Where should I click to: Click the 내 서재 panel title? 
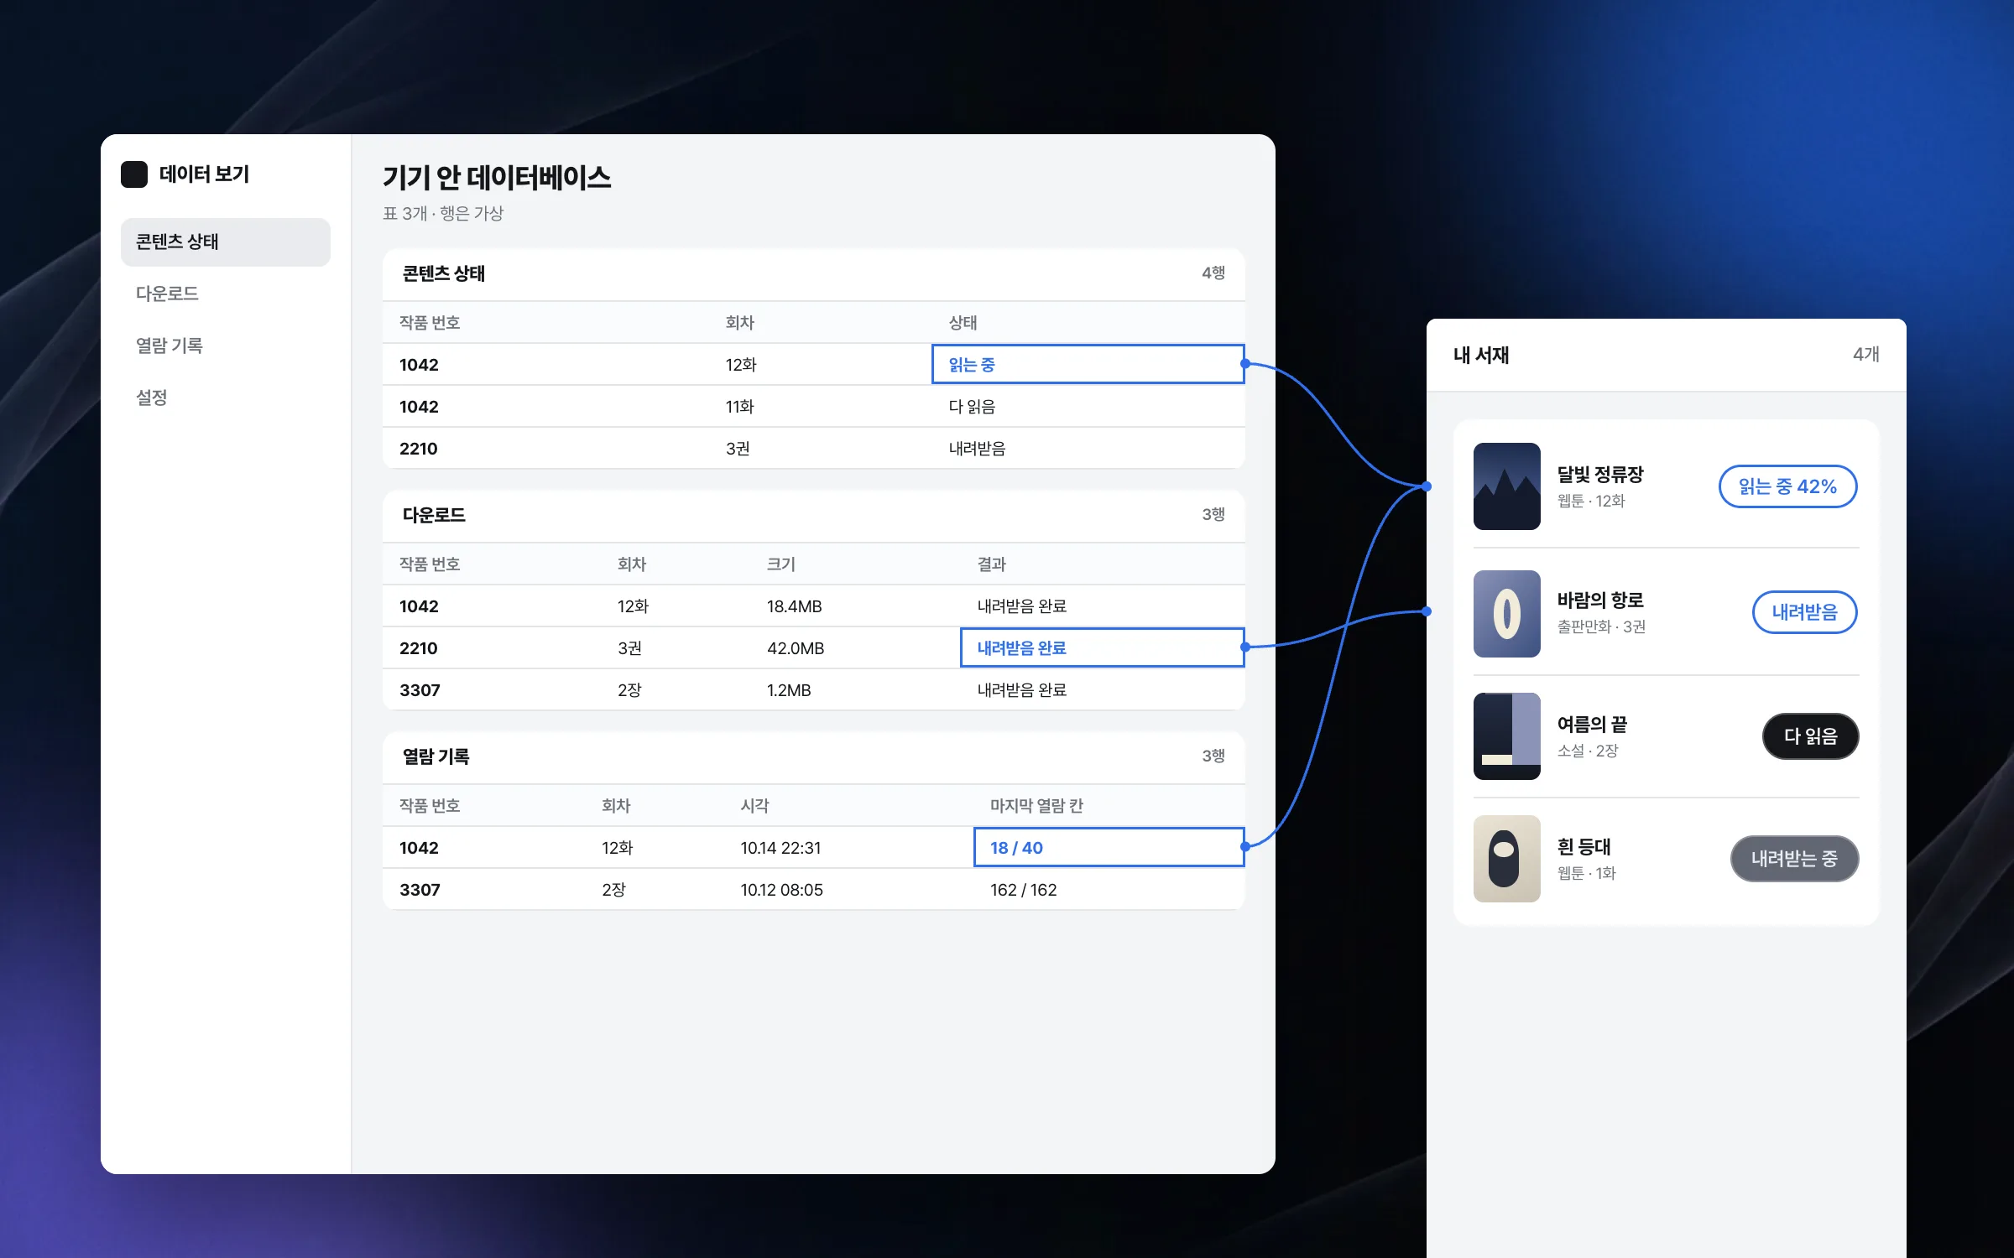coord(1481,356)
